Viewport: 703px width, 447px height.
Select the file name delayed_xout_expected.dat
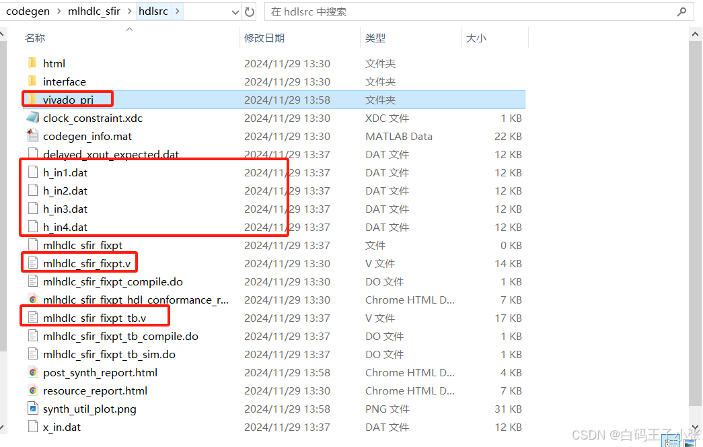click(x=111, y=154)
